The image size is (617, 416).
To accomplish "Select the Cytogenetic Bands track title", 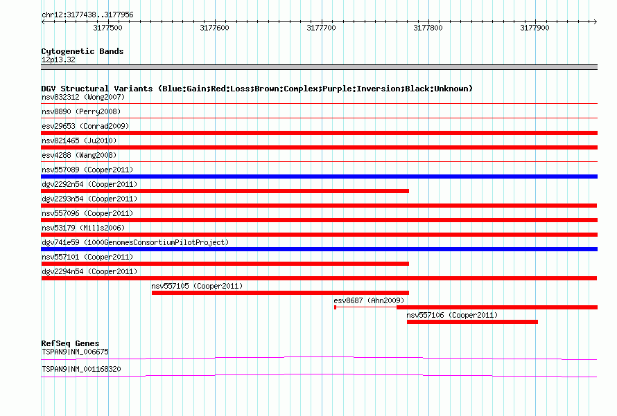I will tap(82, 51).
